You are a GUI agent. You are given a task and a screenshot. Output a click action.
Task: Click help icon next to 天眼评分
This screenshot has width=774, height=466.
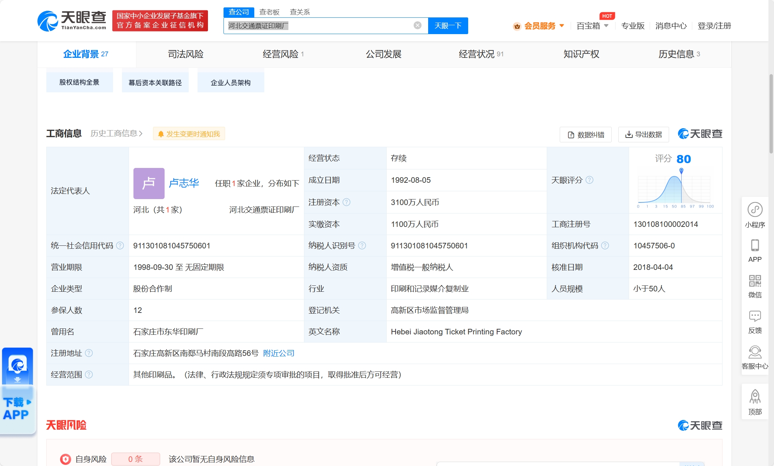click(x=589, y=180)
